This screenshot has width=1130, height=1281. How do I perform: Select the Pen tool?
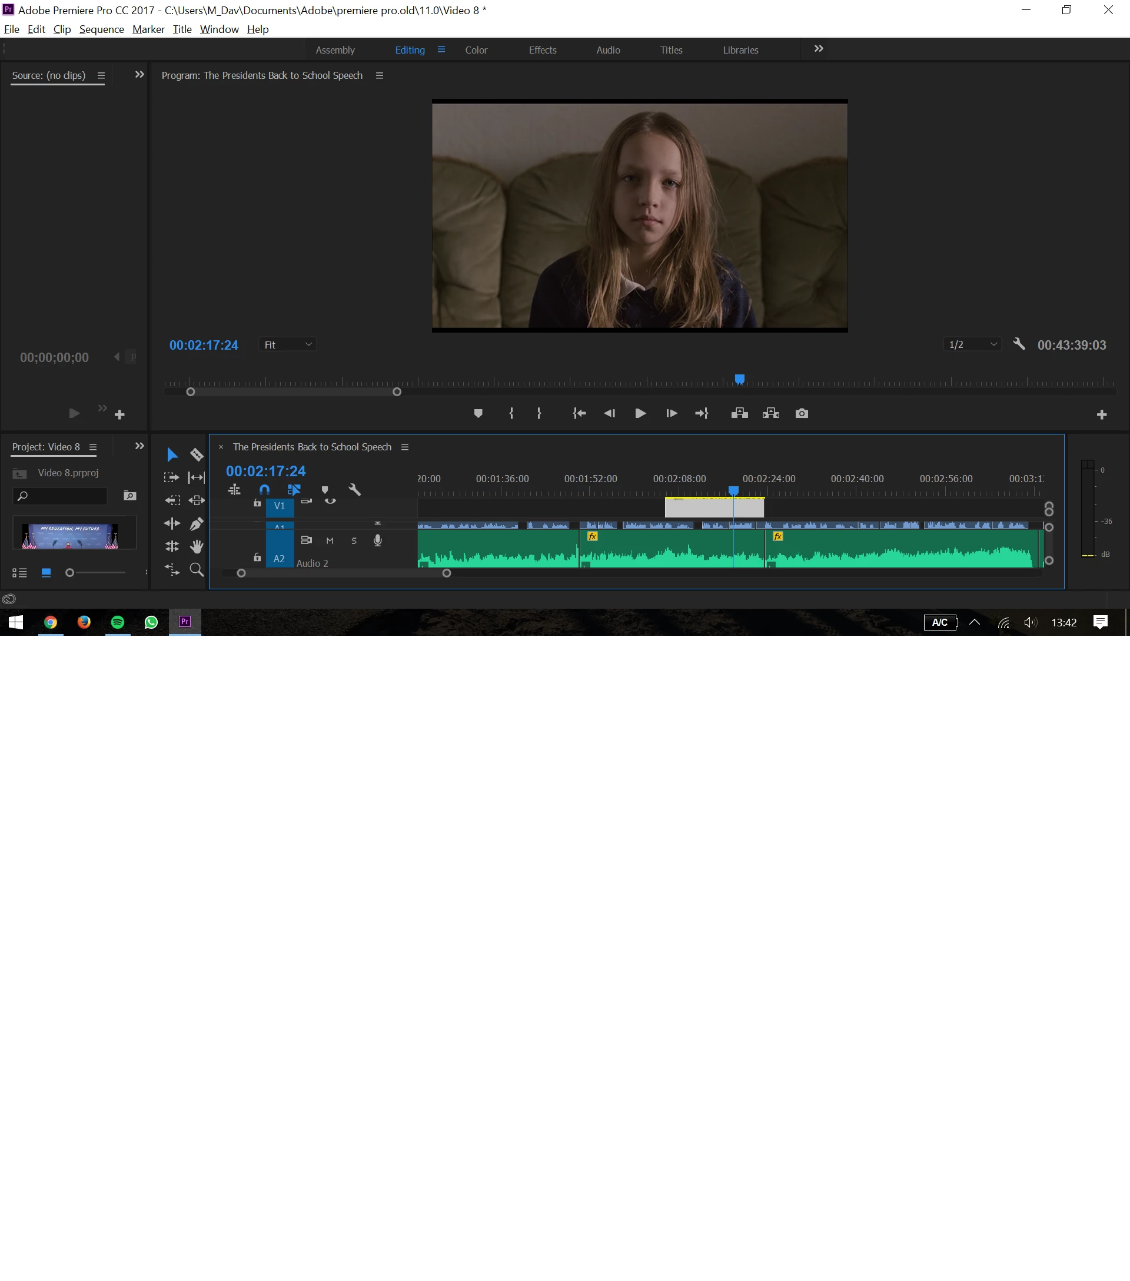(x=197, y=523)
